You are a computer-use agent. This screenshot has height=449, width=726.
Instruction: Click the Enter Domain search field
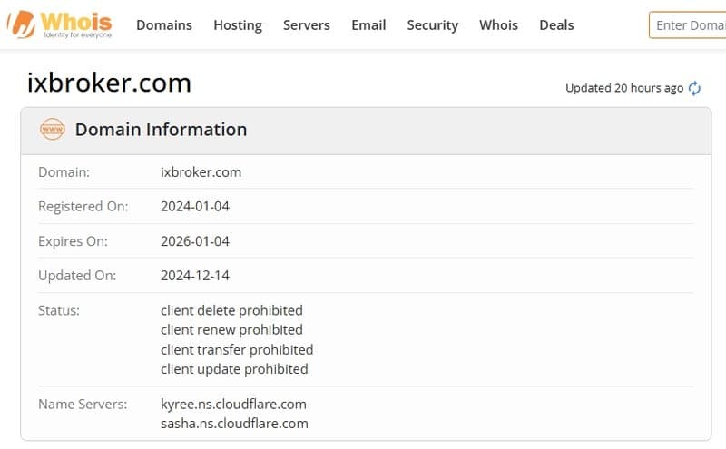coord(688,25)
